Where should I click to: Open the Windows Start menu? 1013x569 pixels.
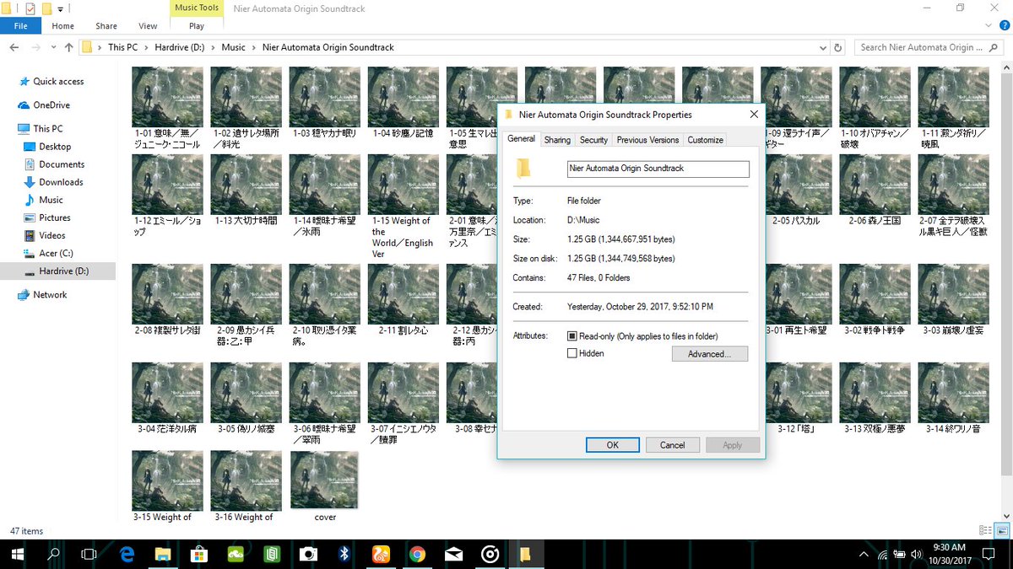click(16, 554)
